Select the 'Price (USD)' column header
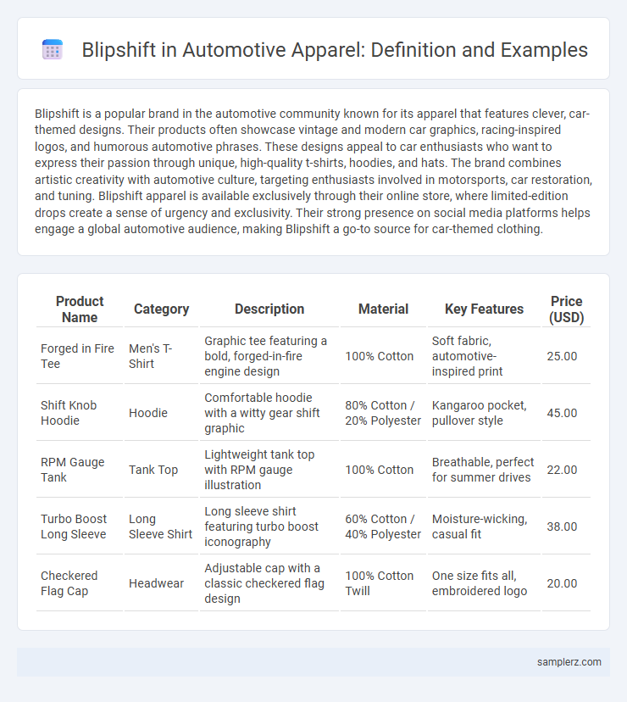Viewport: 627px width, 702px height. 566,309
